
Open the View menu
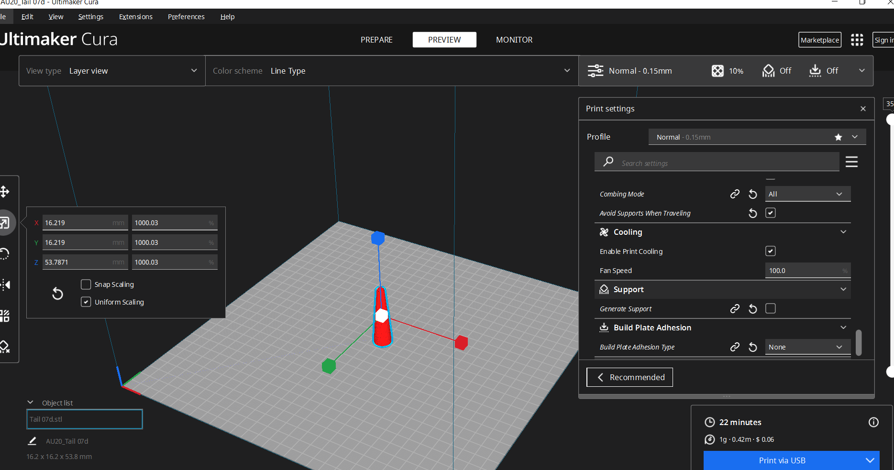tap(56, 17)
